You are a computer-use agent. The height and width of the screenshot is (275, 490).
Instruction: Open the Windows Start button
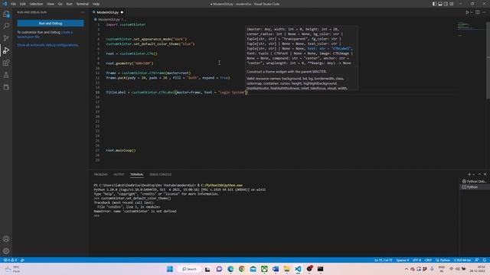(x=170, y=269)
